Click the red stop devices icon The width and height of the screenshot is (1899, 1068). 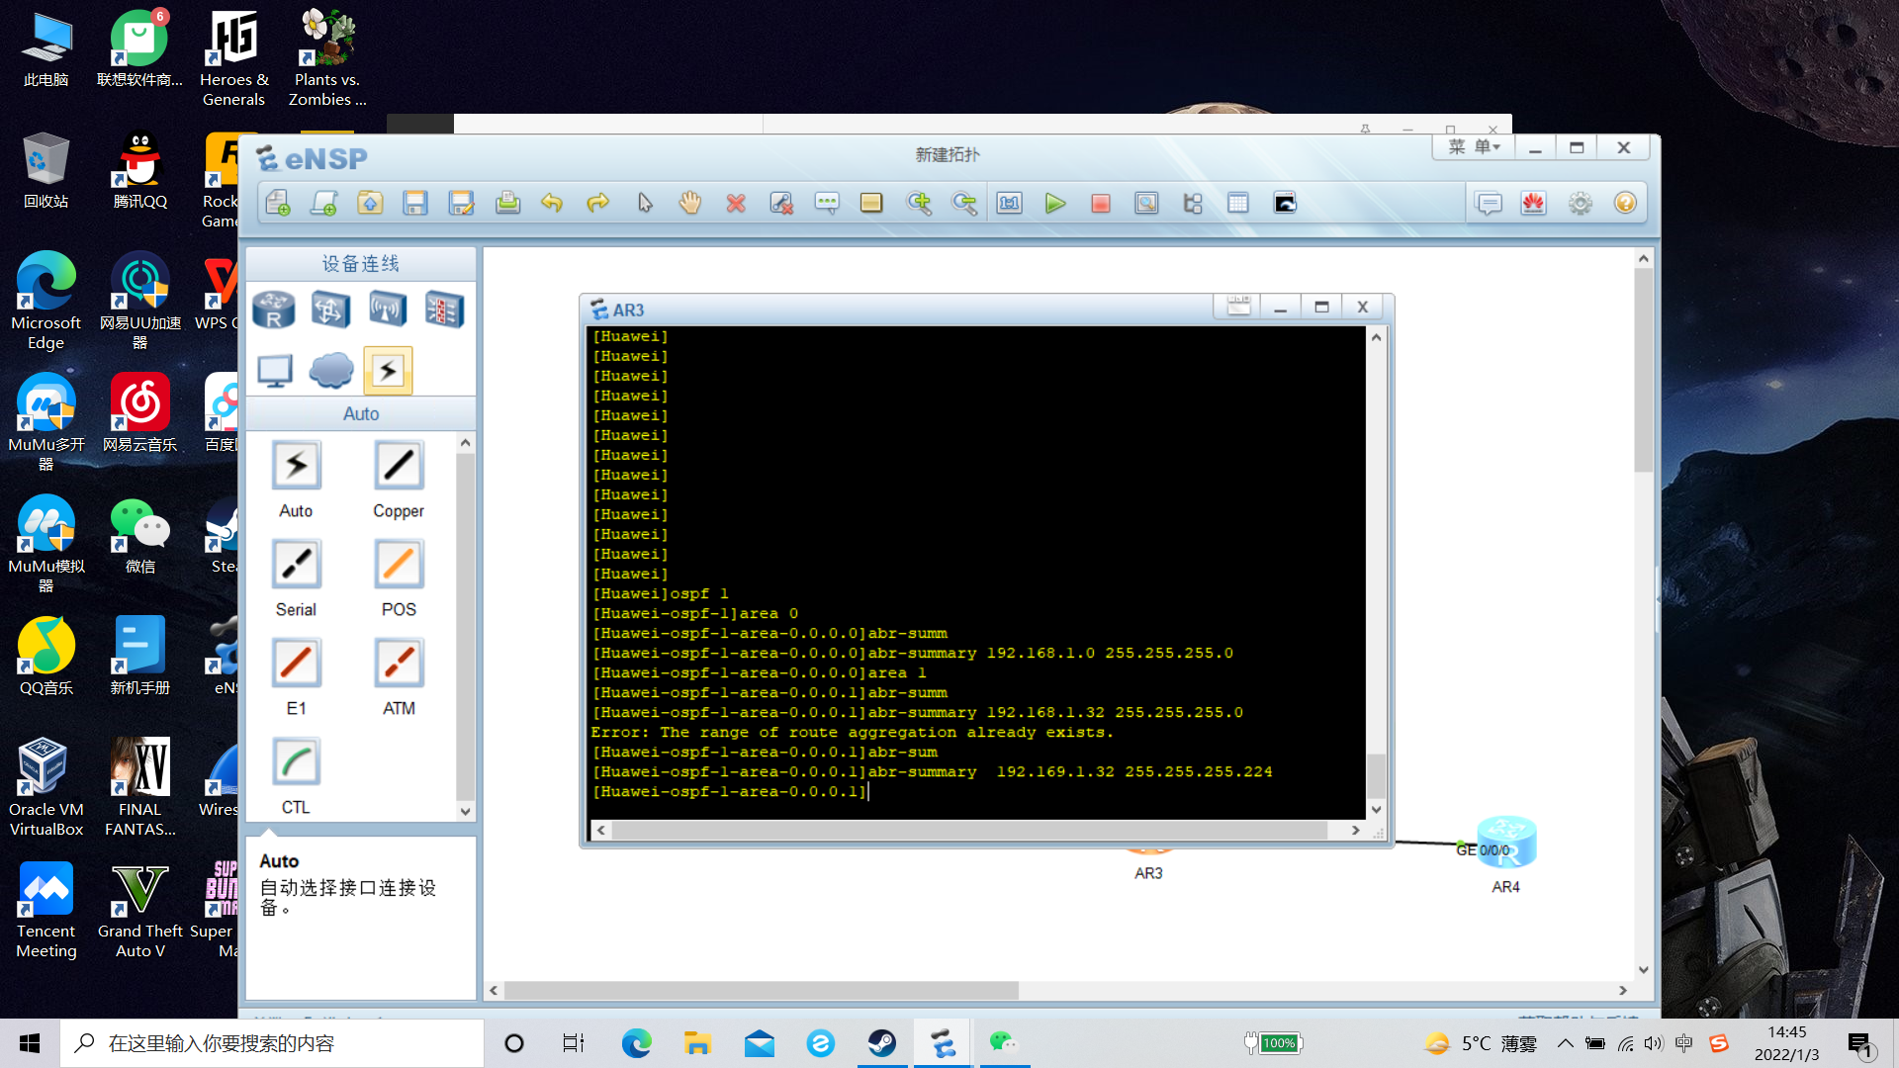tap(1100, 203)
